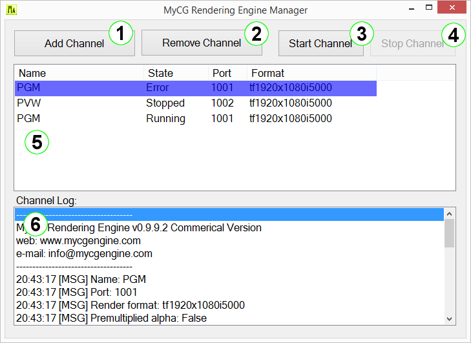The width and height of the screenshot is (471, 343).
Task: Select the Render format log entry
Action: [x=130, y=305]
